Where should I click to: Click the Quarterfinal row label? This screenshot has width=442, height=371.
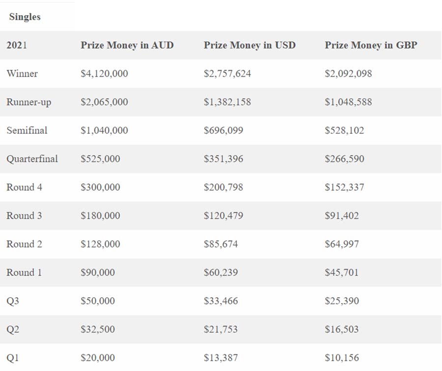coord(32,159)
